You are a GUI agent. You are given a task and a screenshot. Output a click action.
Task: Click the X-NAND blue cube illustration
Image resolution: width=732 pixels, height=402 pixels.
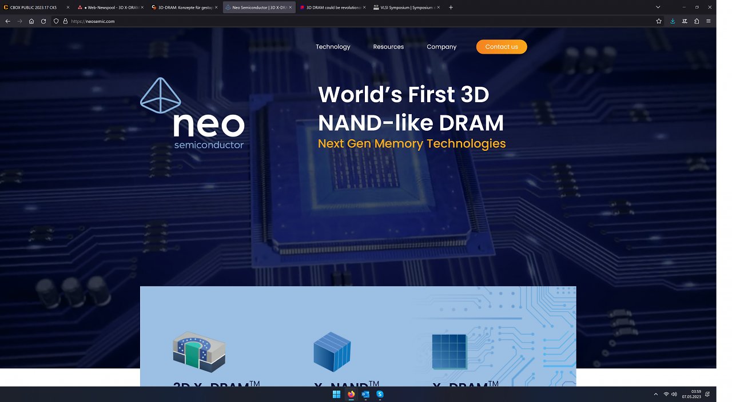click(332, 352)
